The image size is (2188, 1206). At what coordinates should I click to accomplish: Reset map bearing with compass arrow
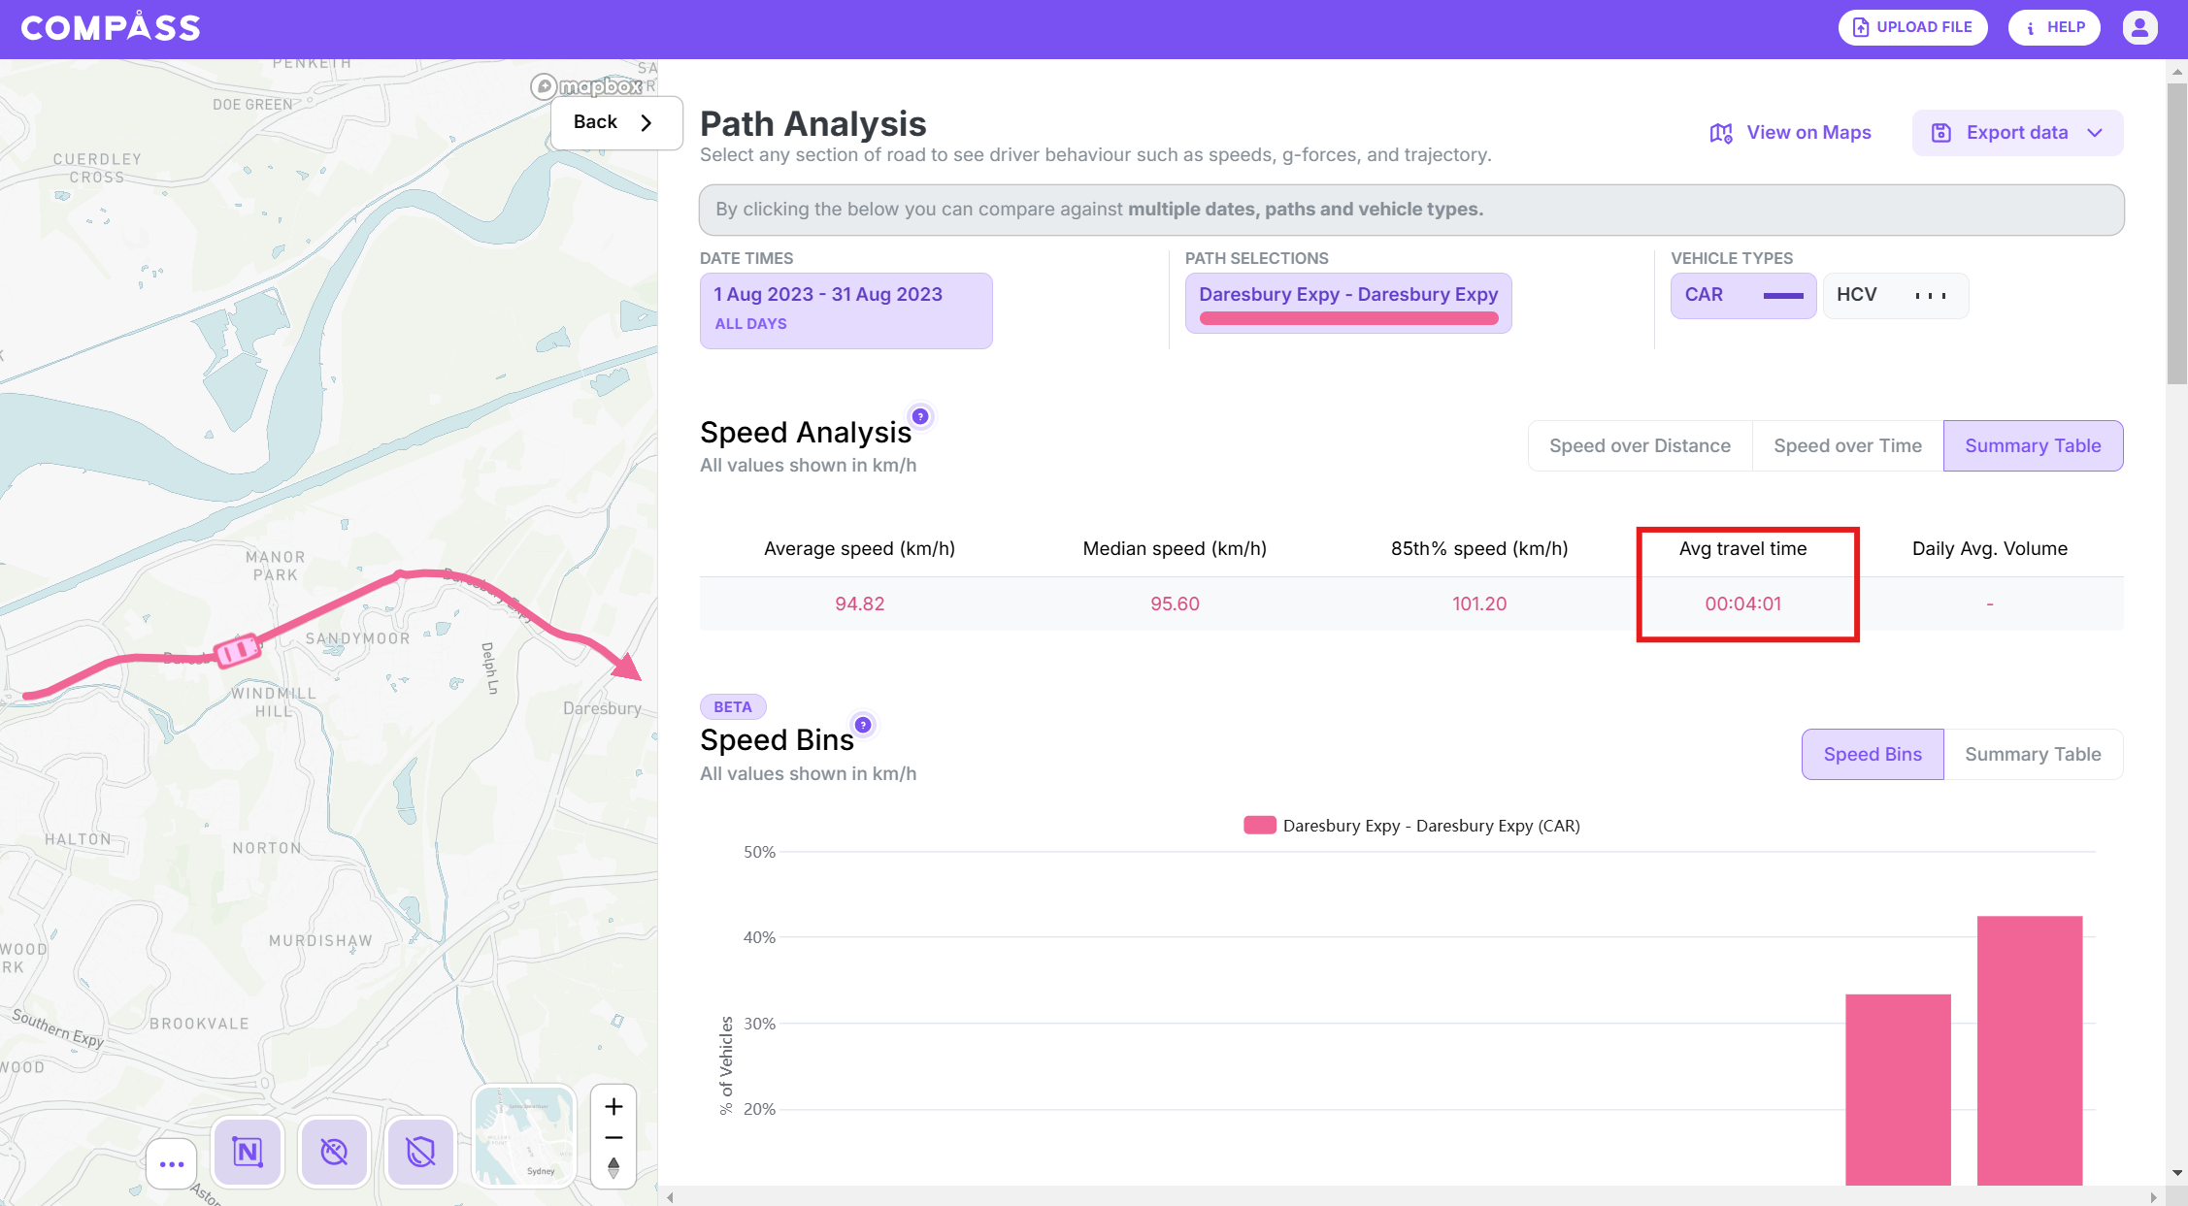[613, 1167]
